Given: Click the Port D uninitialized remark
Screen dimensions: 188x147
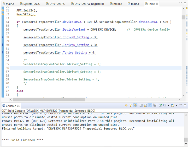Looking at the screenshot, I should pyautogui.click(x=88, y=123).
